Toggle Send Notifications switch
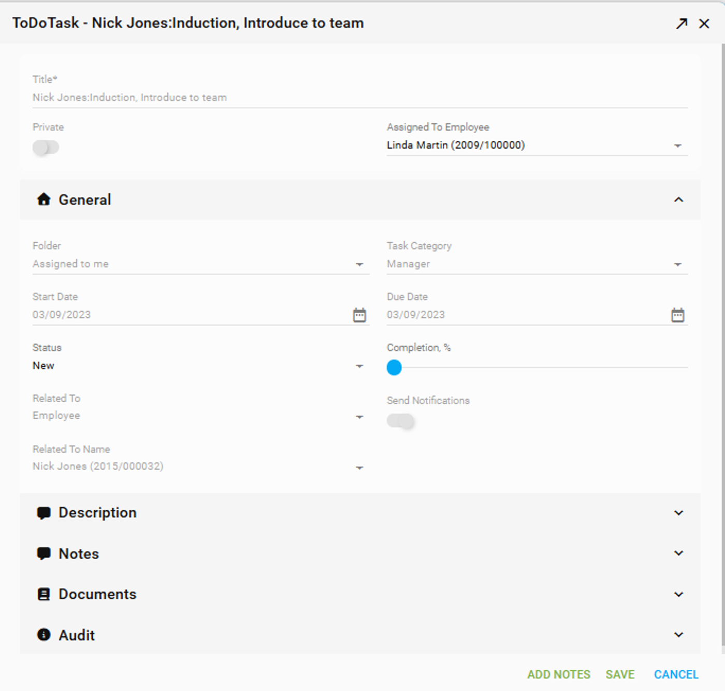 click(x=400, y=421)
